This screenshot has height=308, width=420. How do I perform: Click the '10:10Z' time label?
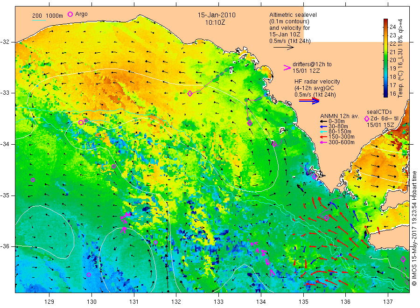tap(215, 22)
